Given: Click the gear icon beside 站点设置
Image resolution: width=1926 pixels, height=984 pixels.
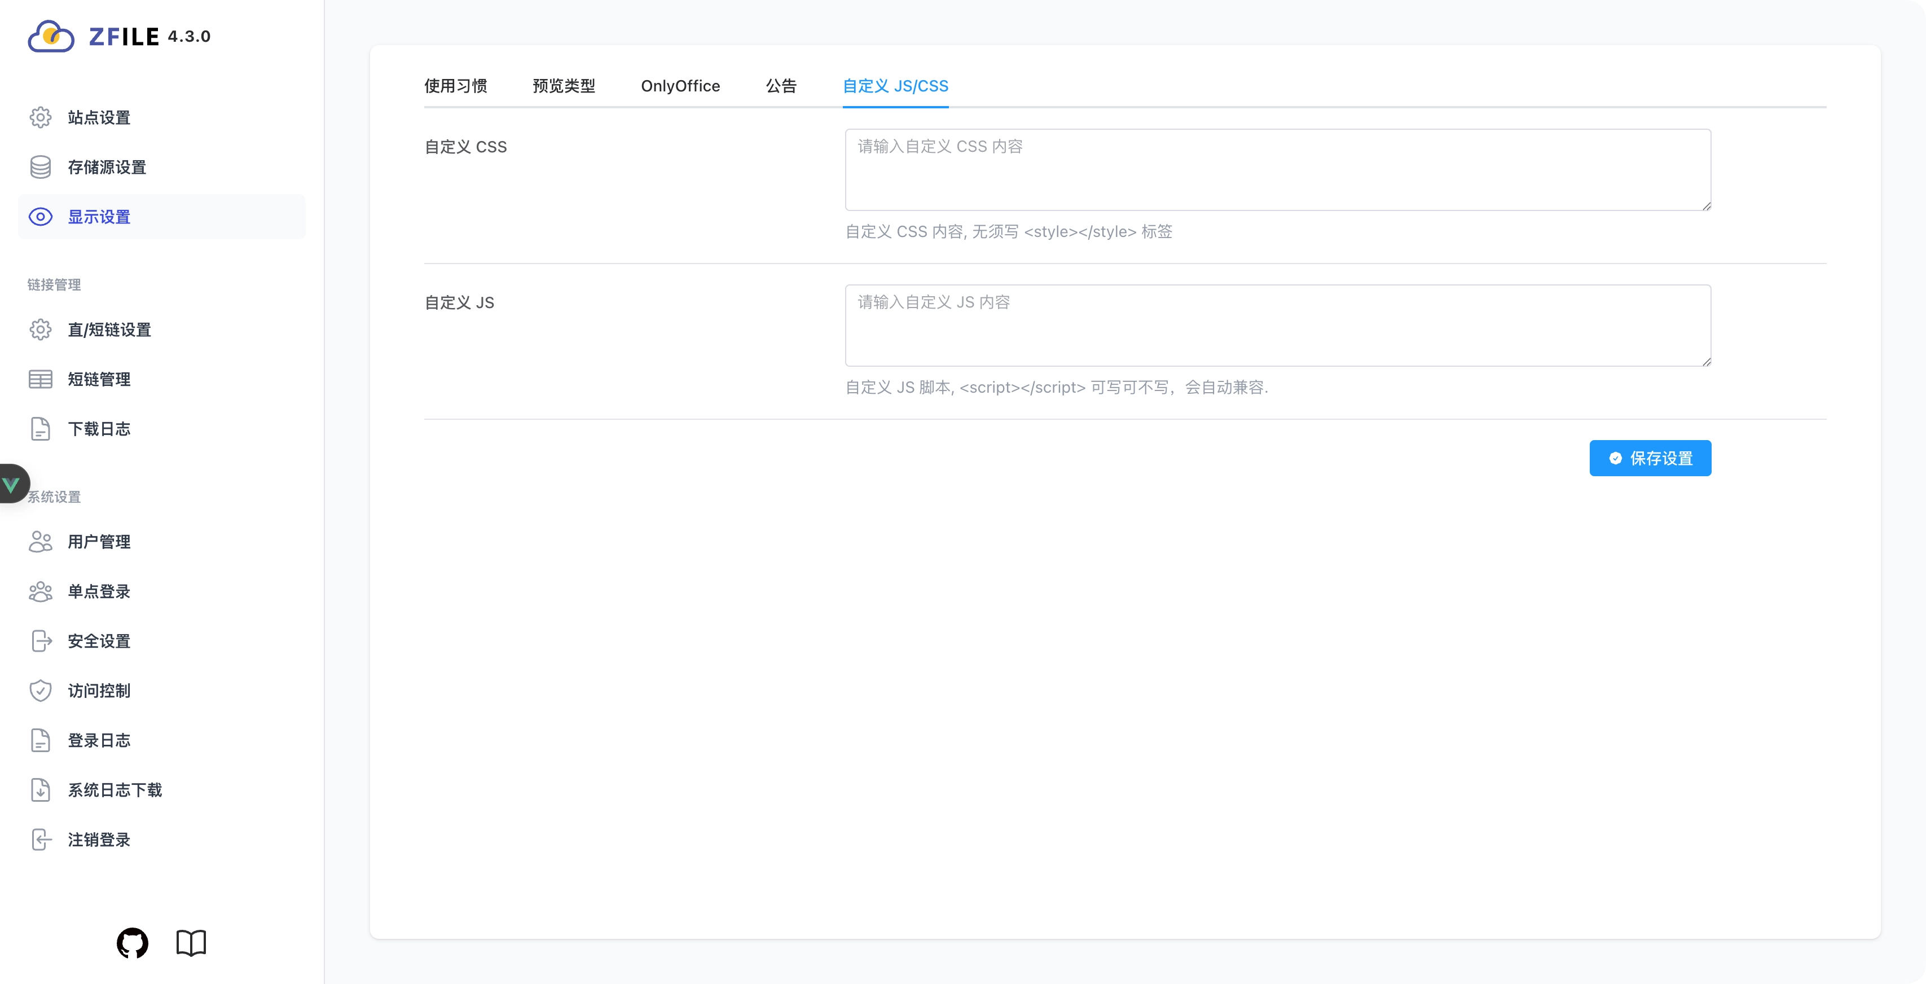Looking at the screenshot, I should [41, 117].
